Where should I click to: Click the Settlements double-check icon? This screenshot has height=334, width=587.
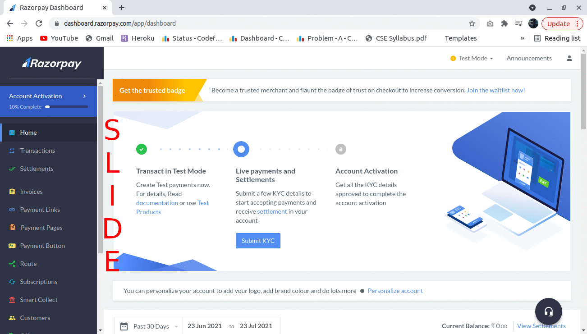tap(12, 169)
